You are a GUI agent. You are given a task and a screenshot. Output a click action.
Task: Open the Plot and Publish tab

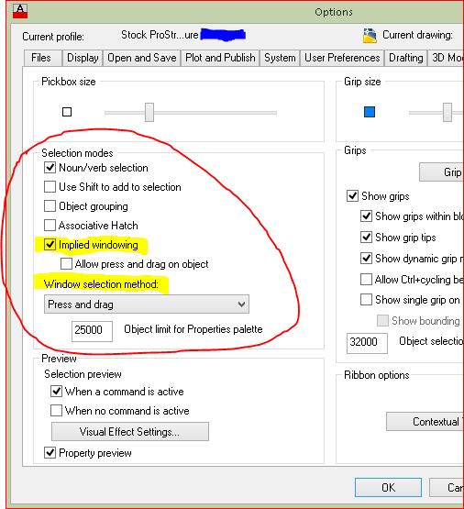click(220, 58)
